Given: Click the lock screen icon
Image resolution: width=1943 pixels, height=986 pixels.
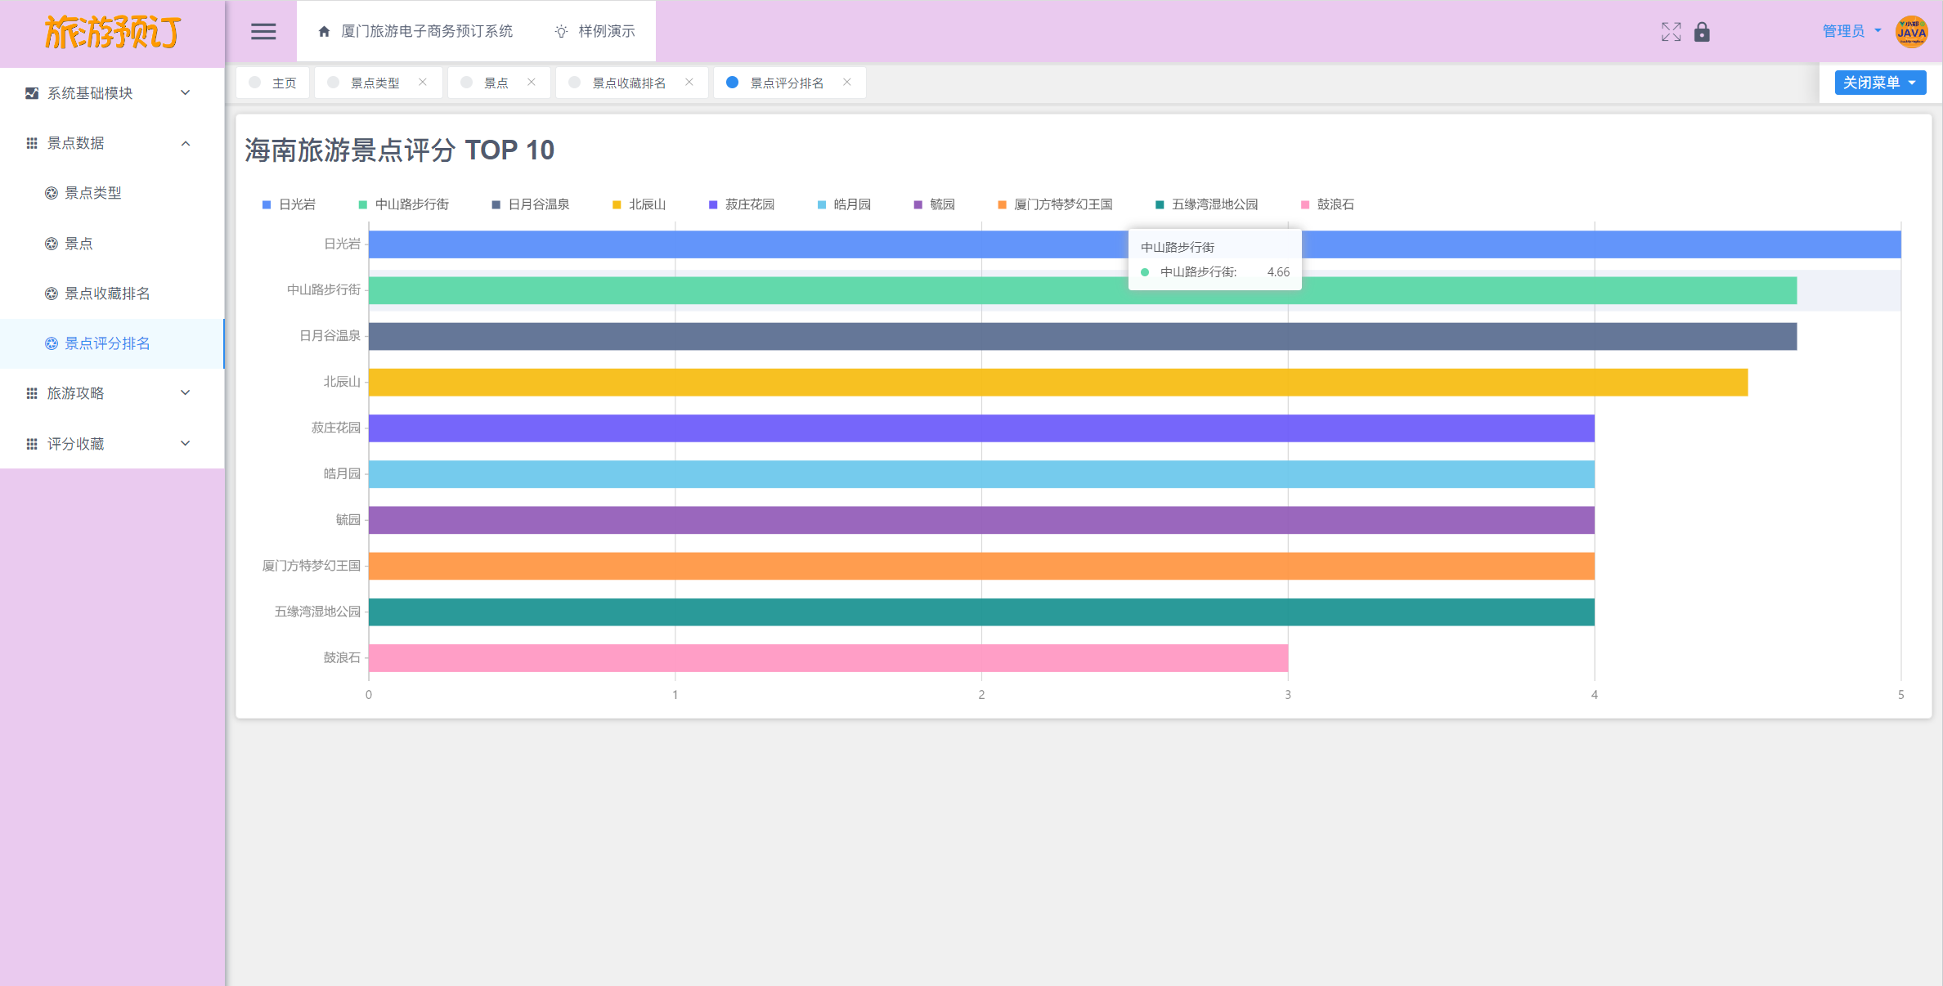Looking at the screenshot, I should point(1702,32).
